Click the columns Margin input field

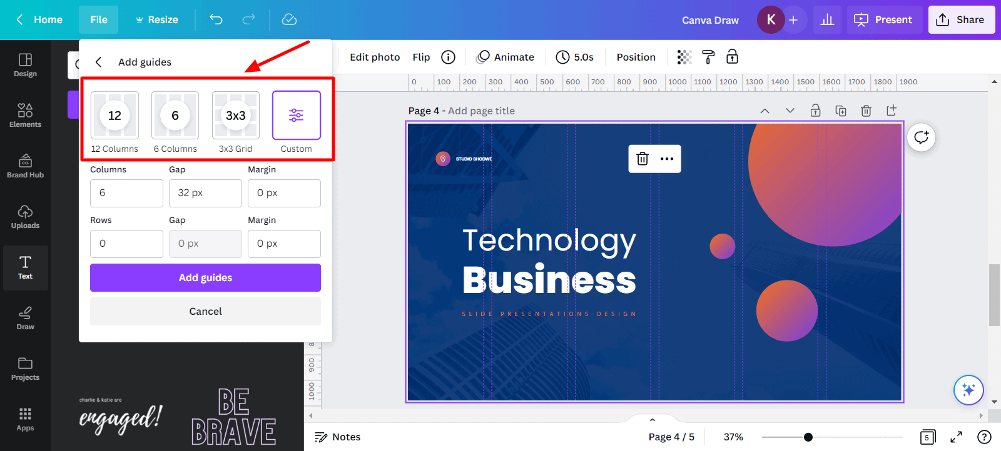[x=284, y=193]
